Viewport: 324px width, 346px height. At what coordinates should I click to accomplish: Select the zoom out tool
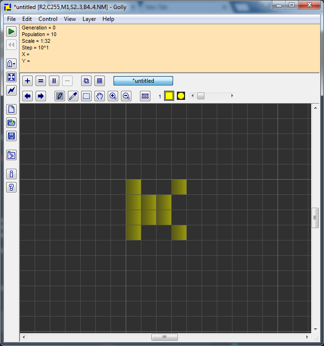pos(126,96)
